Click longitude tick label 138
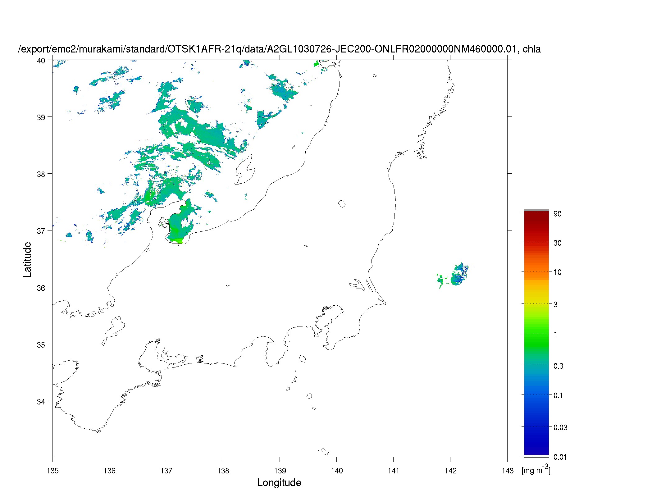The height and width of the screenshot is (497, 652). 223,471
